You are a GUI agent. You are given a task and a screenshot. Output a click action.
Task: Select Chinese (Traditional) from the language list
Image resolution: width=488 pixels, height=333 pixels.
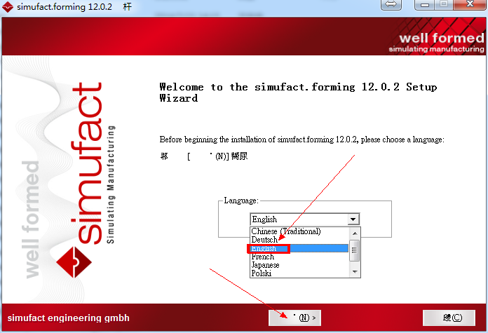(299, 231)
